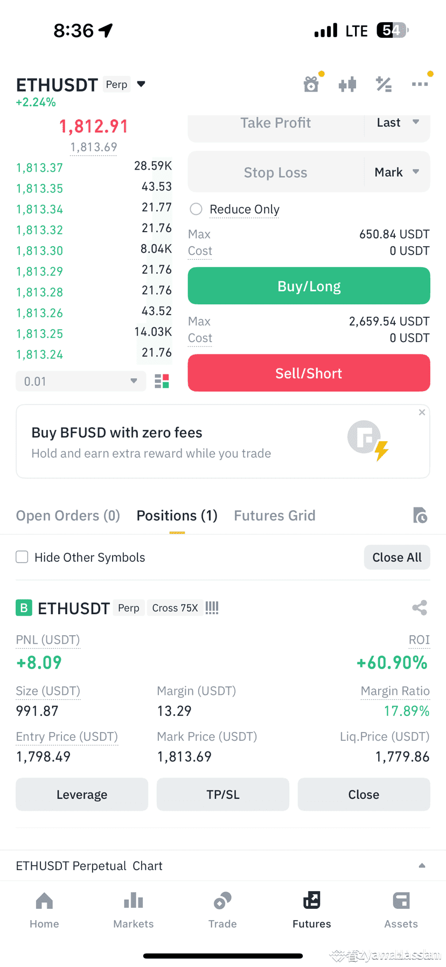Check Hide Other Symbols
Image resolution: width=446 pixels, height=967 pixels.
coord(22,557)
